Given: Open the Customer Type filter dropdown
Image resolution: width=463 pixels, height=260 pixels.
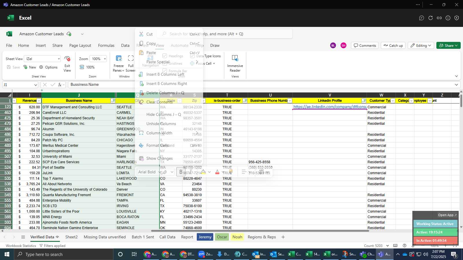Looking at the screenshot, I should (x=393, y=101).
